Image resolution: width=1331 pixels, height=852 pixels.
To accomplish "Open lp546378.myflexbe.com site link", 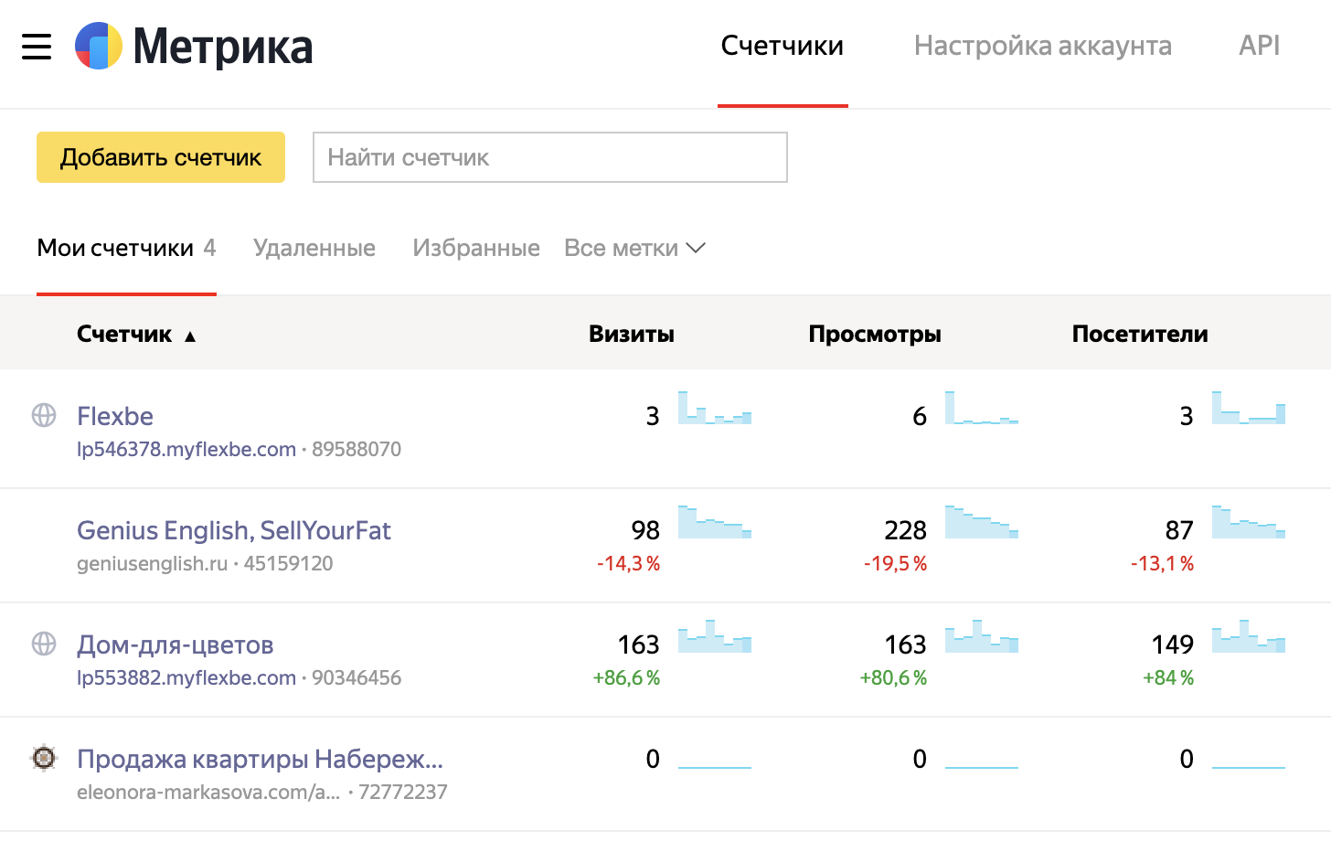I will pyautogui.click(x=186, y=449).
